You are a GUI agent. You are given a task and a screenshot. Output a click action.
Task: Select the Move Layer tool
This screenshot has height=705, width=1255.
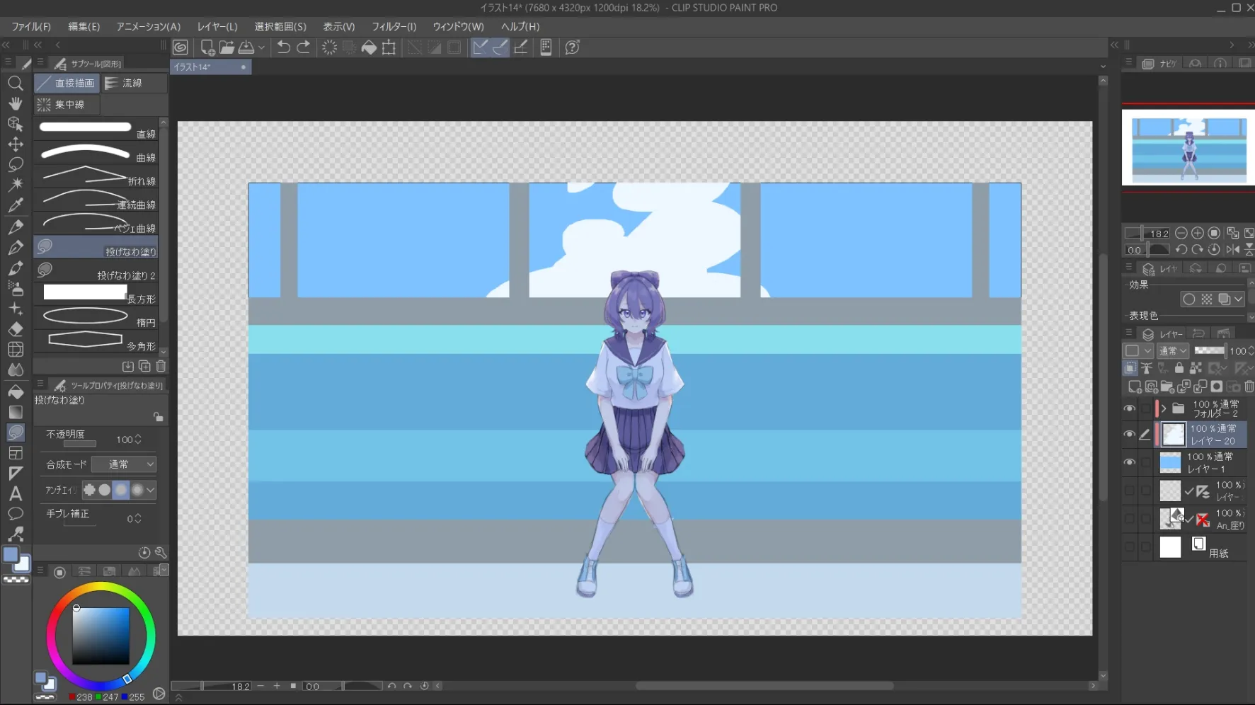(x=15, y=144)
